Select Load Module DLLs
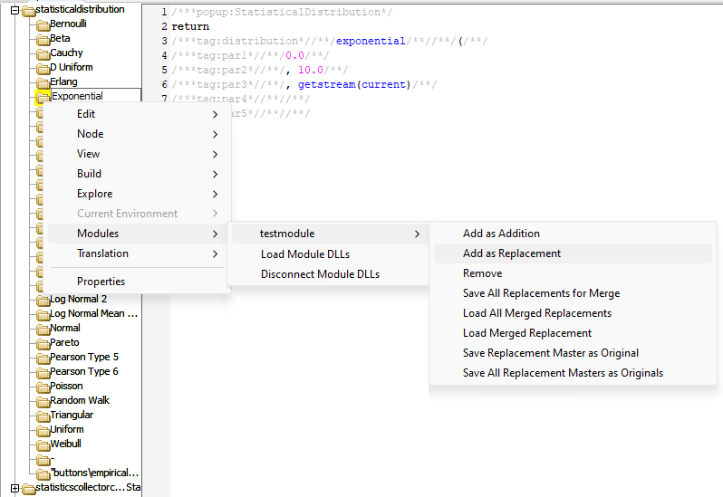This screenshot has height=497, width=723. click(305, 254)
